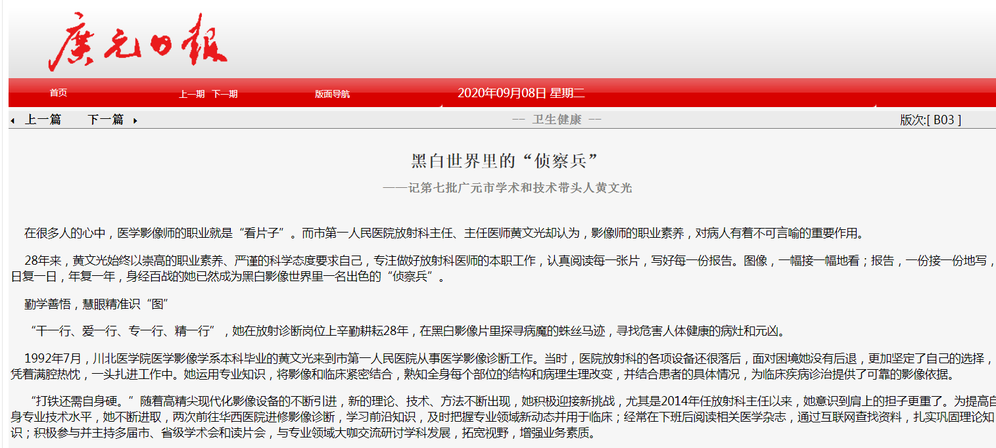Click the 卫生健康 section label

[x=557, y=120]
